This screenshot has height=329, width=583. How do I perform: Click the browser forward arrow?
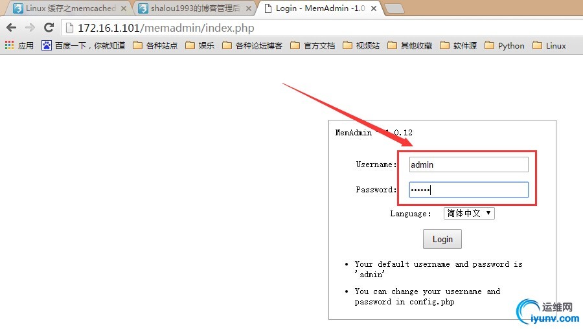click(30, 27)
